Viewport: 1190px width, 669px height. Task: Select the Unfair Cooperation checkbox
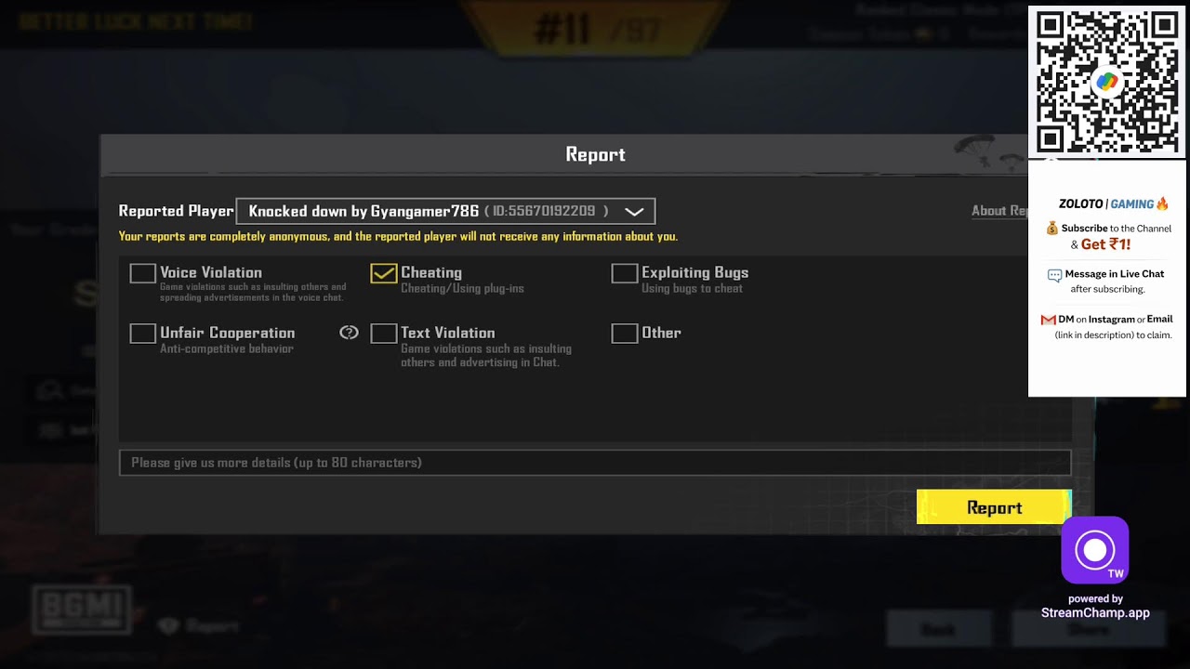(x=142, y=333)
